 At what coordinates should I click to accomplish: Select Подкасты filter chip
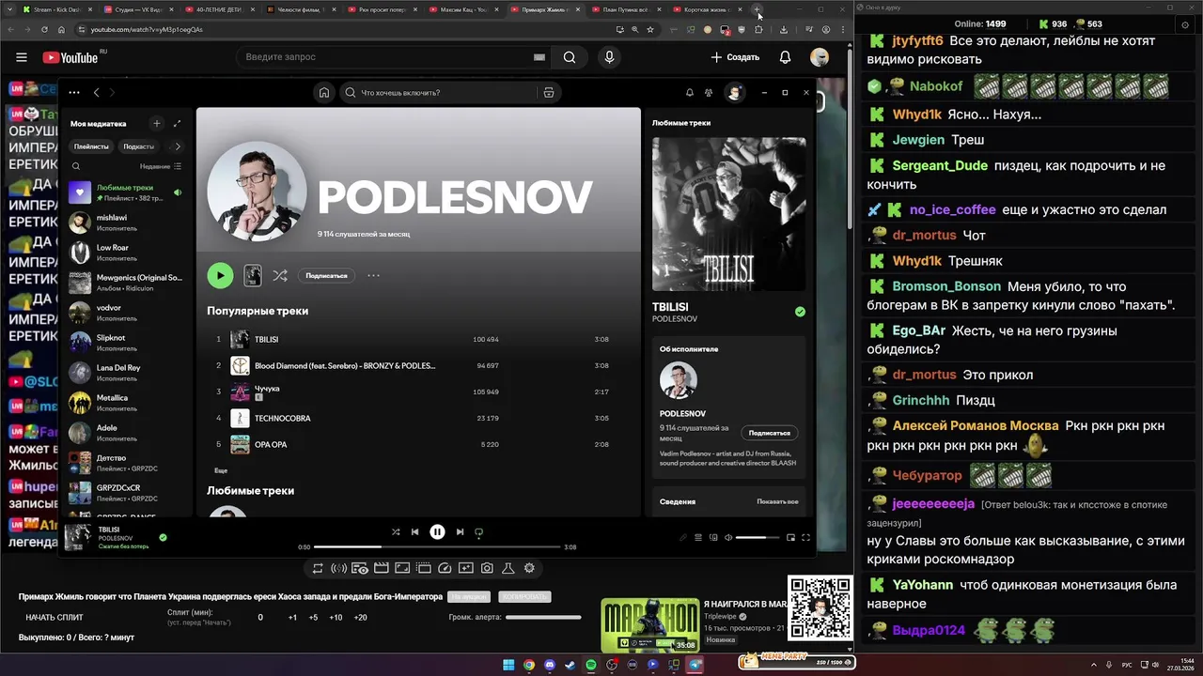click(139, 146)
